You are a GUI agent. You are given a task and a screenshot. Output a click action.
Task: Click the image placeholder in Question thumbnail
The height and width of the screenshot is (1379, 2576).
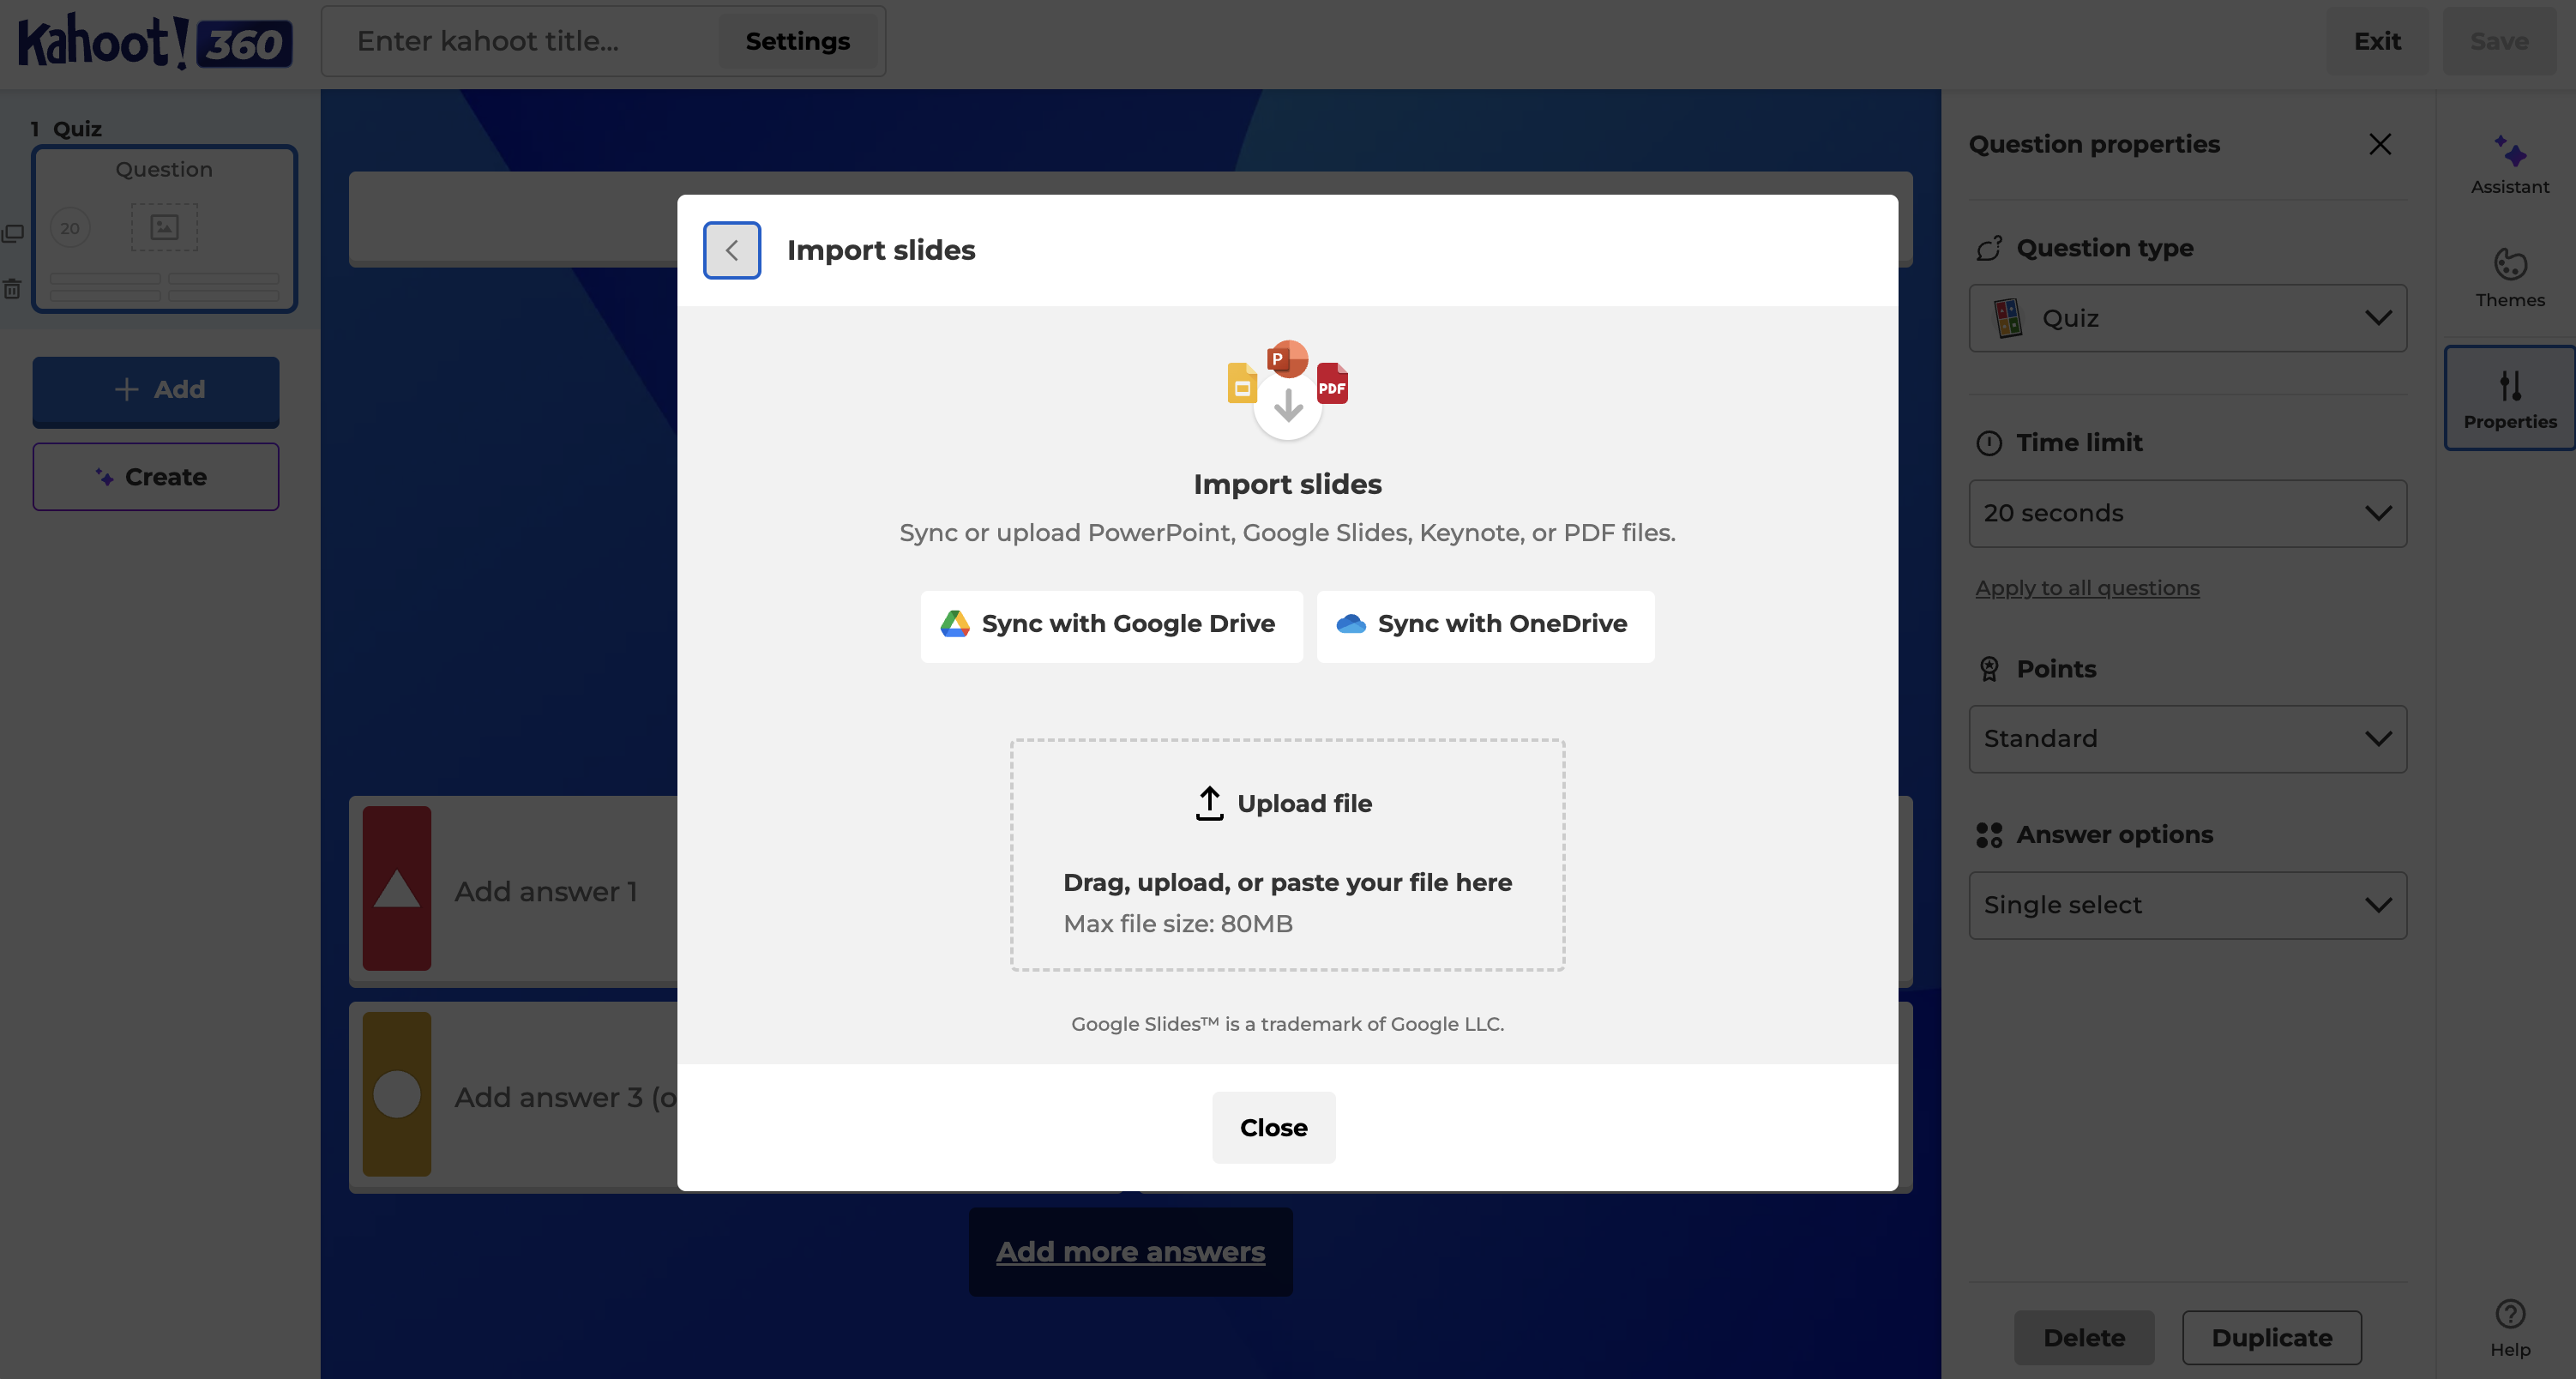(x=164, y=227)
